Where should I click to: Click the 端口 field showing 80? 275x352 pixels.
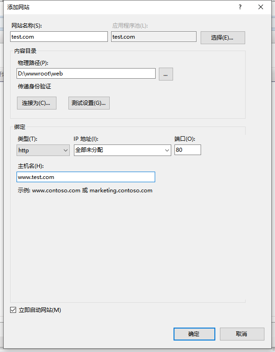click(188, 150)
